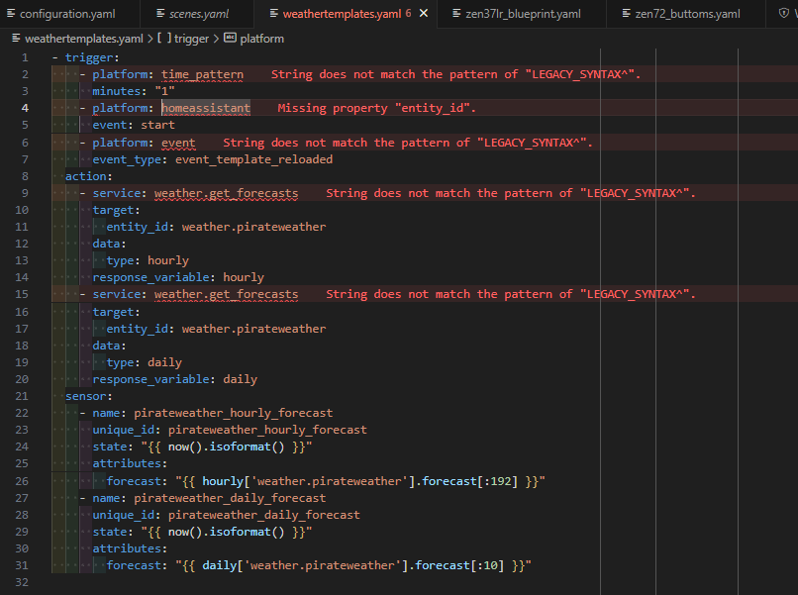Click the name "pirateweather_daily_forecast" on line 27
This screenshot has height=595, width=798.
[230, 498]
